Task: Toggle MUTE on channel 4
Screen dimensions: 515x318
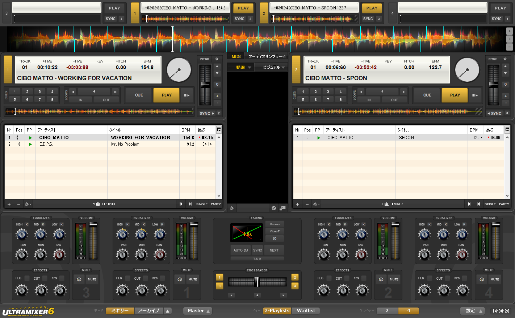Action: 495,279
